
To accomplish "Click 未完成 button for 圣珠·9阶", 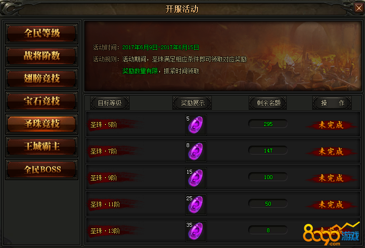I will [331, 178].
